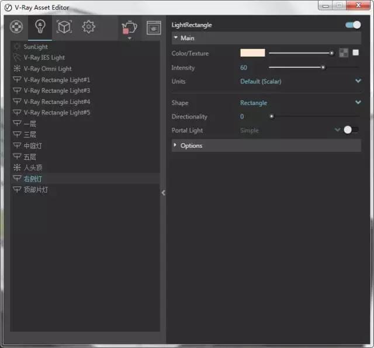Select the 一层 light
Screen dimensions: 374x348
[x=85, y=123]
